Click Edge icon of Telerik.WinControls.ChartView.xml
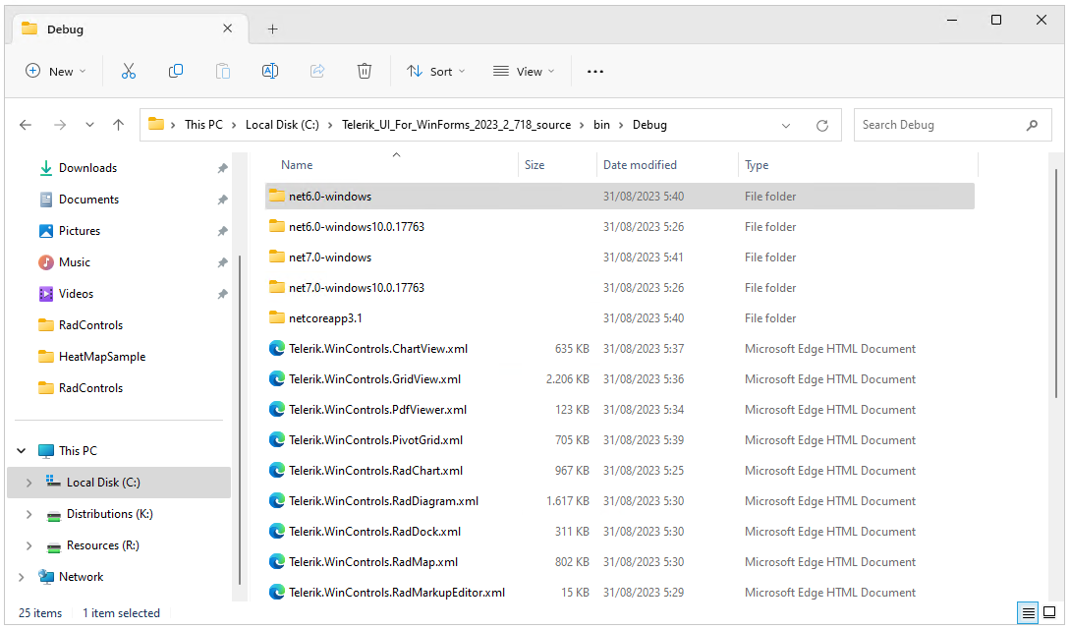Viewport: 1070px width, 629px height. [x=276, y=349]
